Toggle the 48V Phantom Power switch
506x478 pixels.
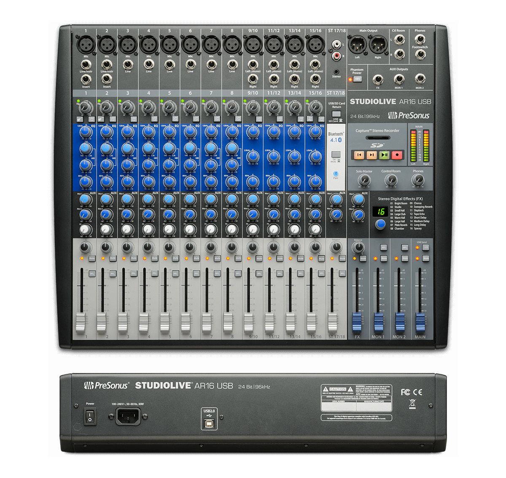pos(357,79)
